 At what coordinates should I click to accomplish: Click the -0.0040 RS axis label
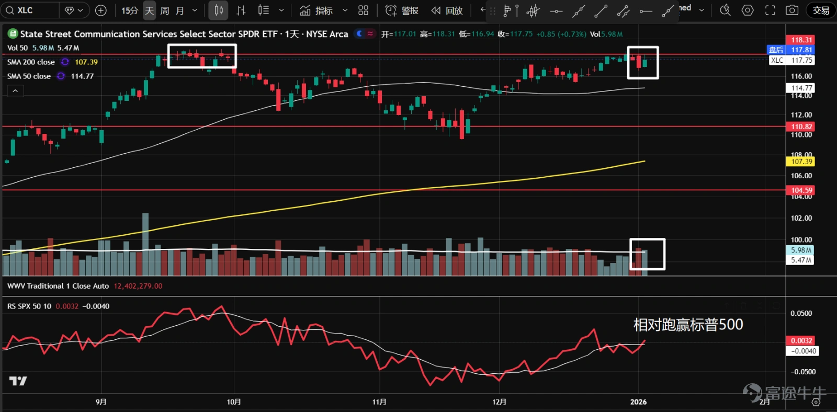pyautogui.click(x=802, y=351)
